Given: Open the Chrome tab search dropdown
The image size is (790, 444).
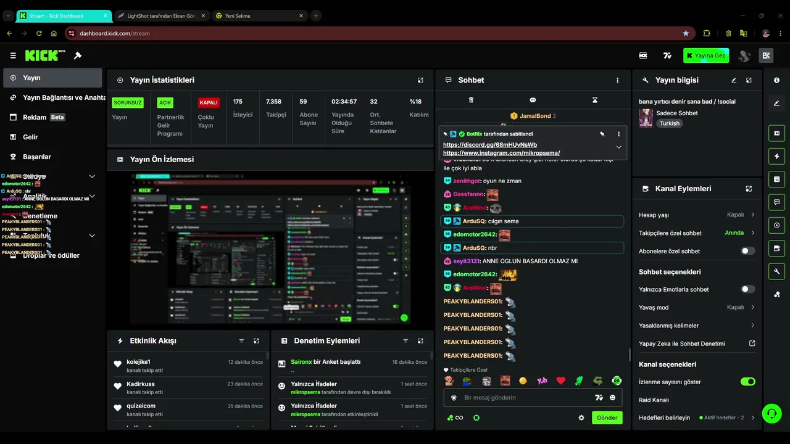Looking at the screenshot, I should tap(8, 15).
